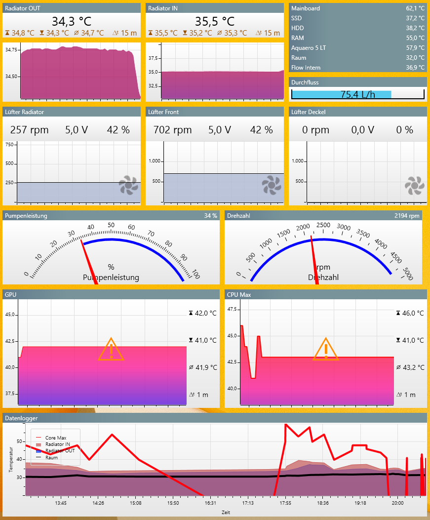The height and width of the screenshot is (520, 430).
Task: Click the Mainboard temperature row
Action: tap(357, 8)
